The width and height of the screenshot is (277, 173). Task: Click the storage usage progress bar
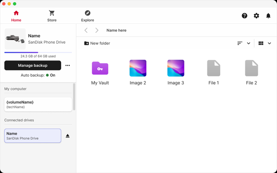[38, 52]
